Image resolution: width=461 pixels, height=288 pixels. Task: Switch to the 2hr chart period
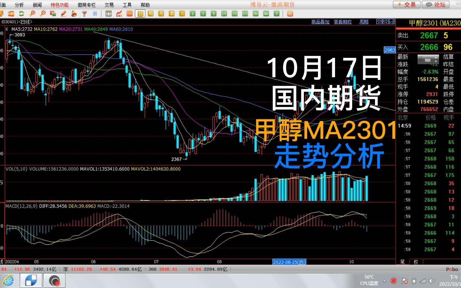(256, 14)
